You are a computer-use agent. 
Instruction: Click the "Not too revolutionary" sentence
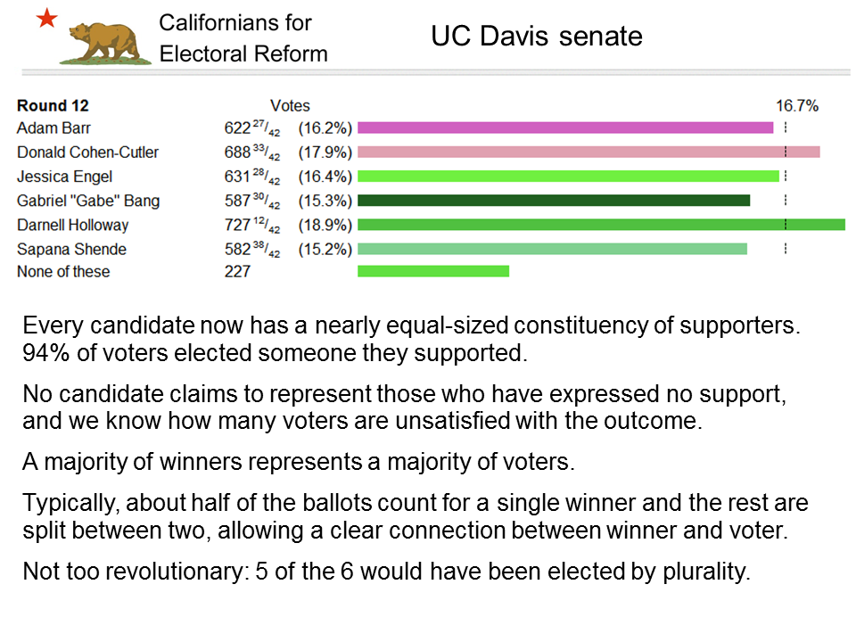(386, 572)
